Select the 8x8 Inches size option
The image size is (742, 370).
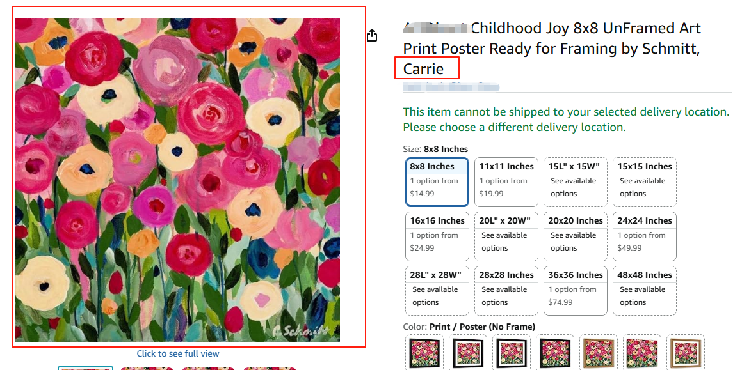coord(437,182)
